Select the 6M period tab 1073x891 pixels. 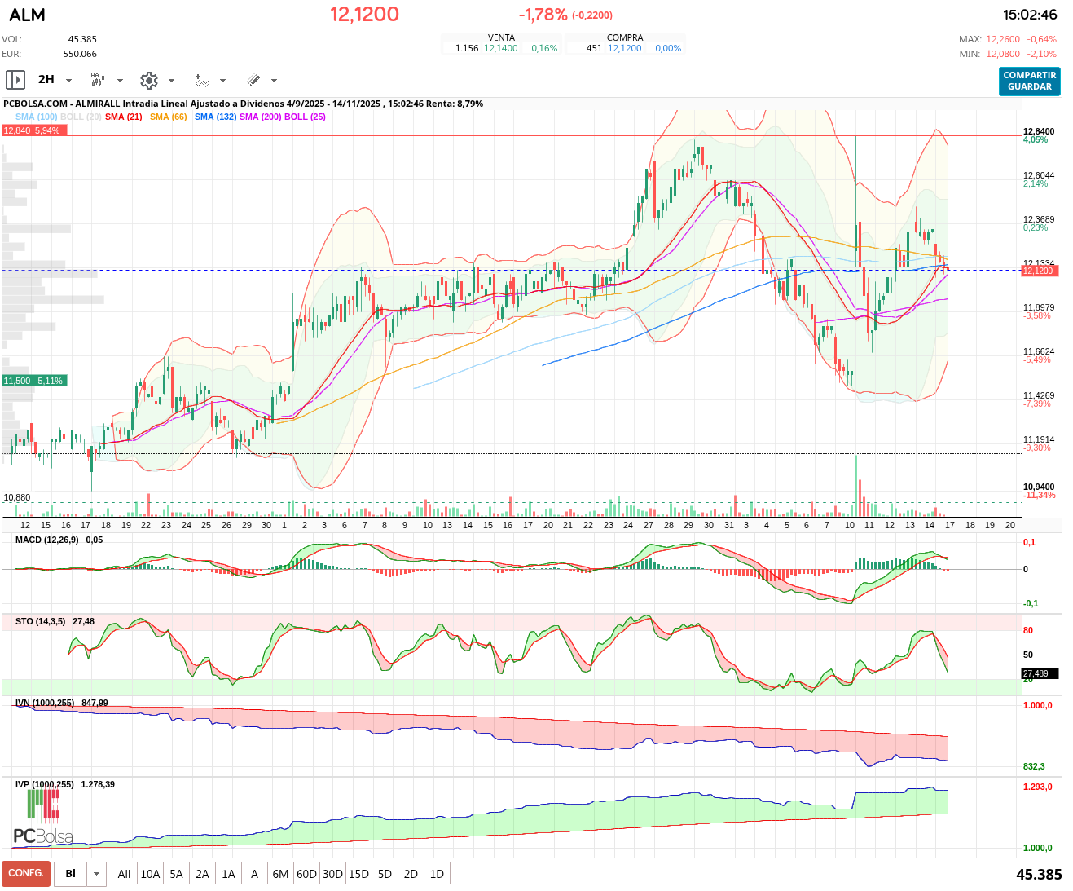[279, 873]
